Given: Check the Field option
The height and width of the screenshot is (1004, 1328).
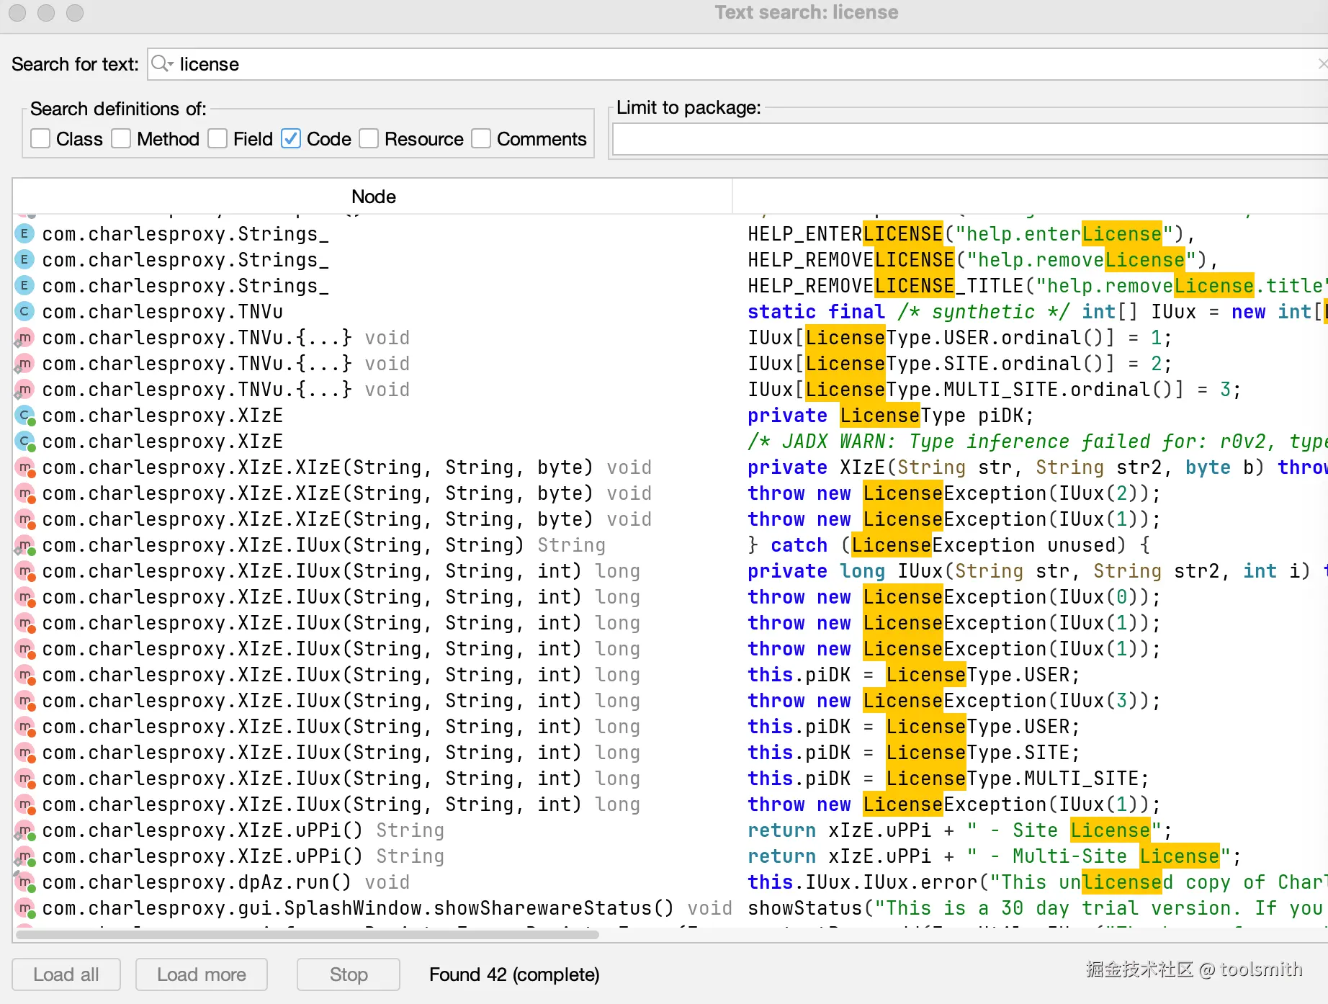Looking at the screenshot, I should (x=217, y=138).
